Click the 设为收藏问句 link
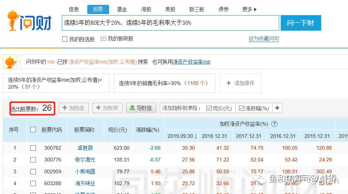This screenshot has width=348, height=194. (264, 38)
